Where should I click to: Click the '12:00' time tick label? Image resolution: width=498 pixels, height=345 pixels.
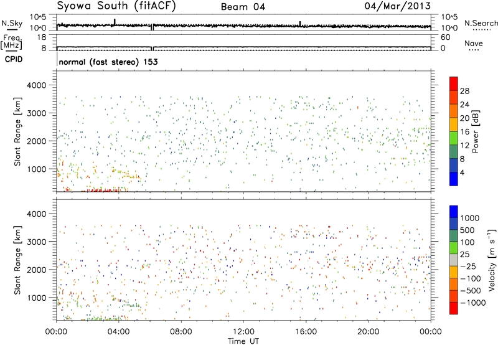coord(243,332)
